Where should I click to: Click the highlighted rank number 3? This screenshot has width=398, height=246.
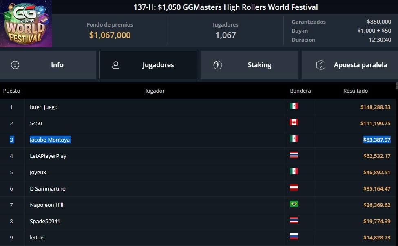point(11,140)
